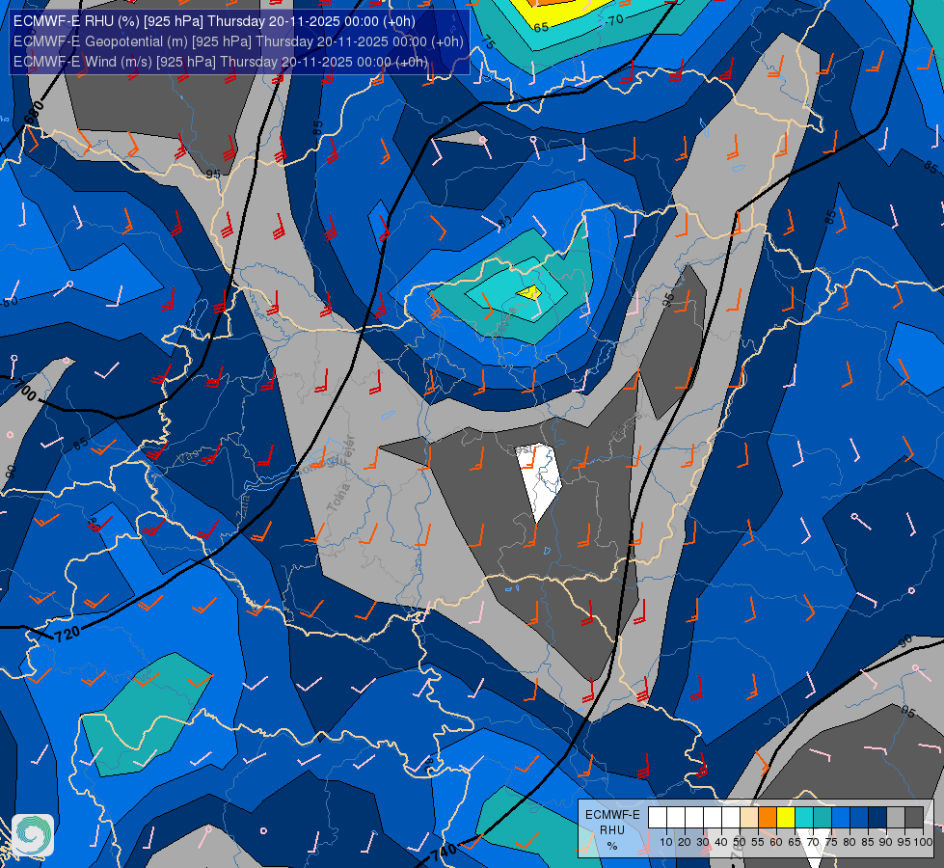Click the swirl logo icon at bottom-left

click(x=33, y=835)
